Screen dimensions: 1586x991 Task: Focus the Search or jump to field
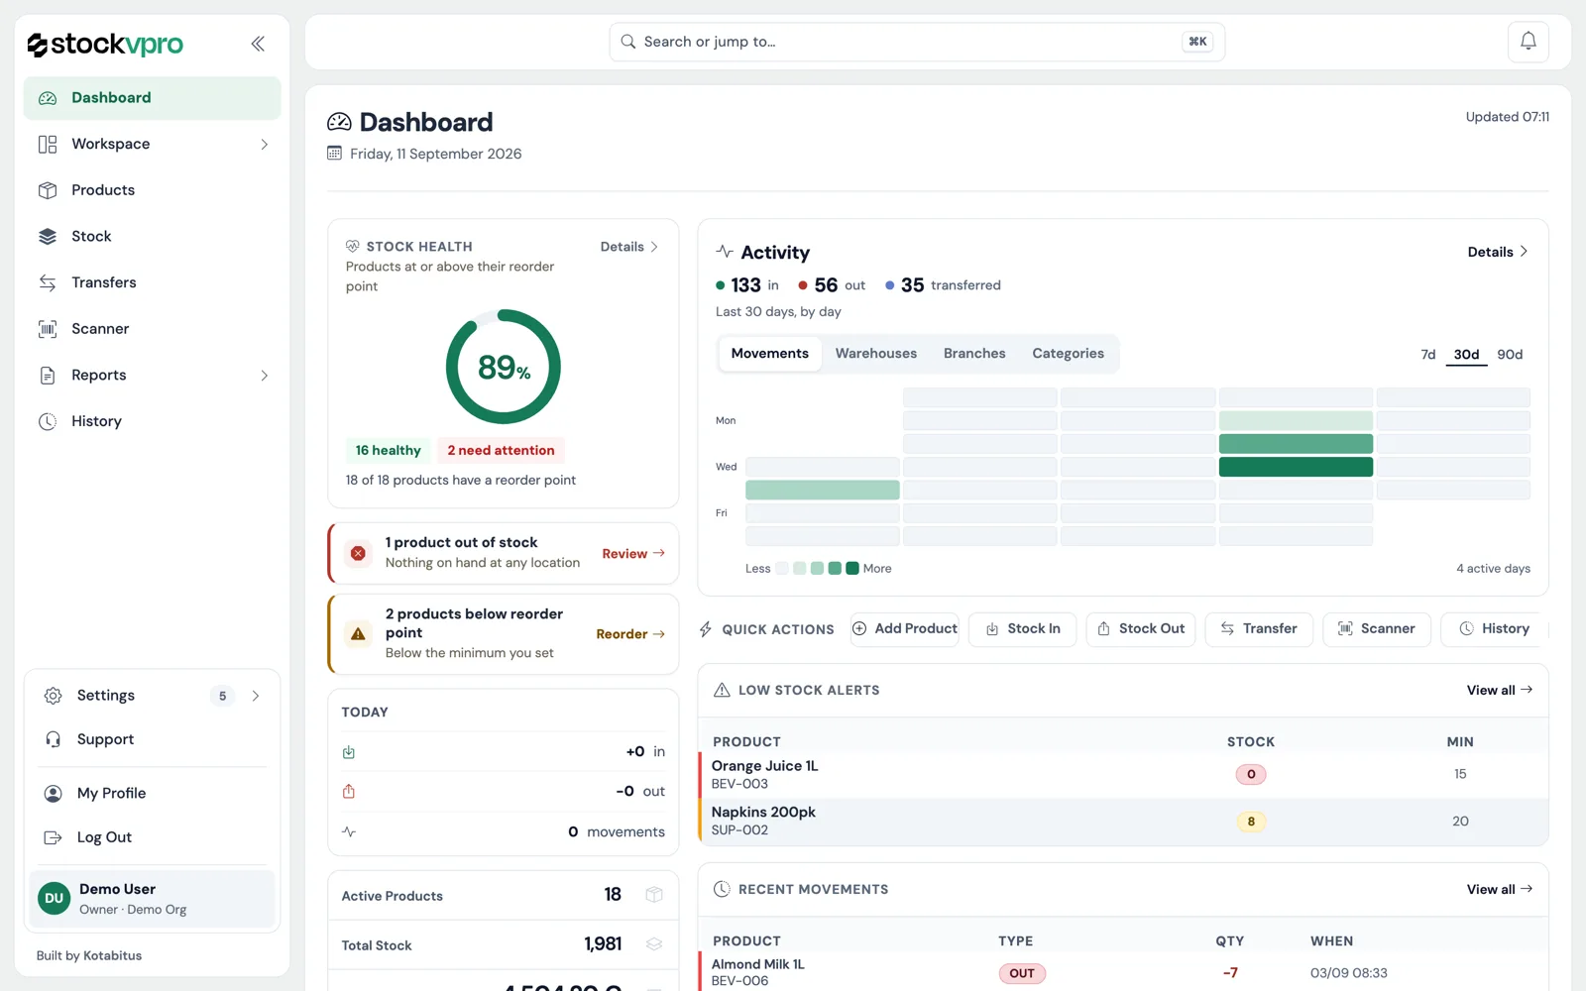[x=917, y=42]
